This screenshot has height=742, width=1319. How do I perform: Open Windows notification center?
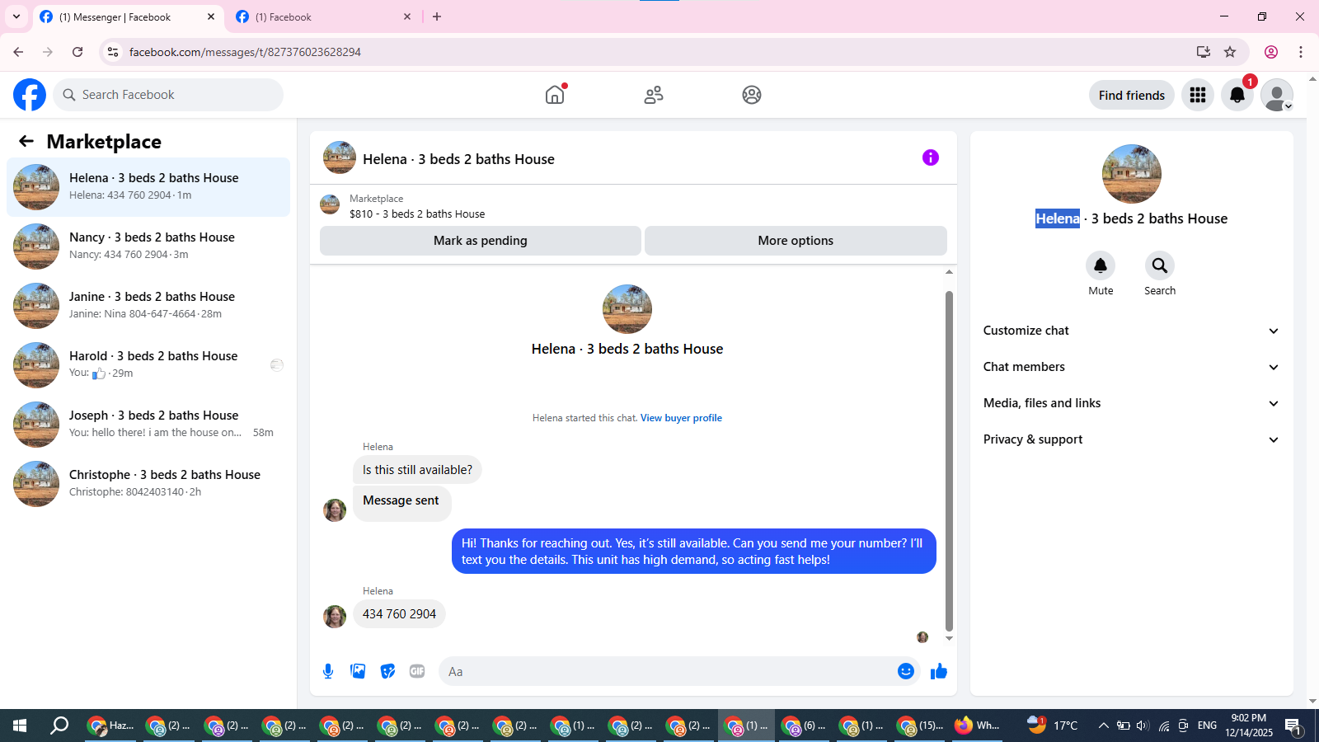(x=1293, y=726)
